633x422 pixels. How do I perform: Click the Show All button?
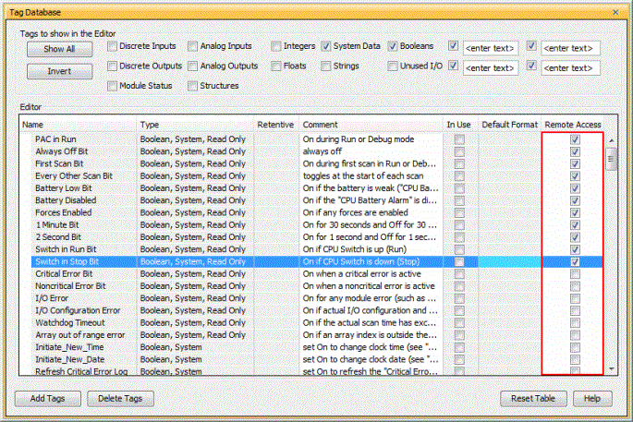pos(58,48)
